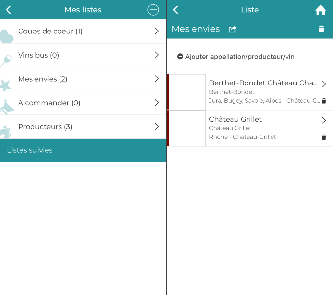Expand A commander chevron
The width and height of the screenshot is (333, 295).
click(x=157, y=103)
